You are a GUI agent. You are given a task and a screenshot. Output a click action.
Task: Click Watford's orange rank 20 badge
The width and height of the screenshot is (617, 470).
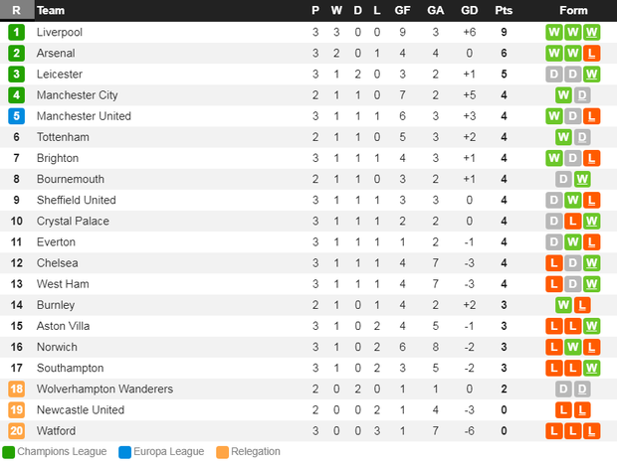tap(16, 431)
